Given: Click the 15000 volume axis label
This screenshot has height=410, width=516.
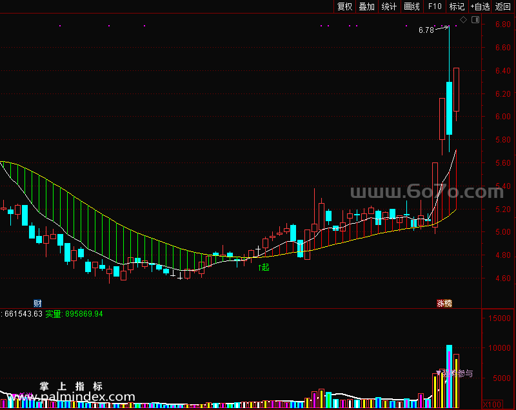Looking at the screenshot, I should 499,318.
